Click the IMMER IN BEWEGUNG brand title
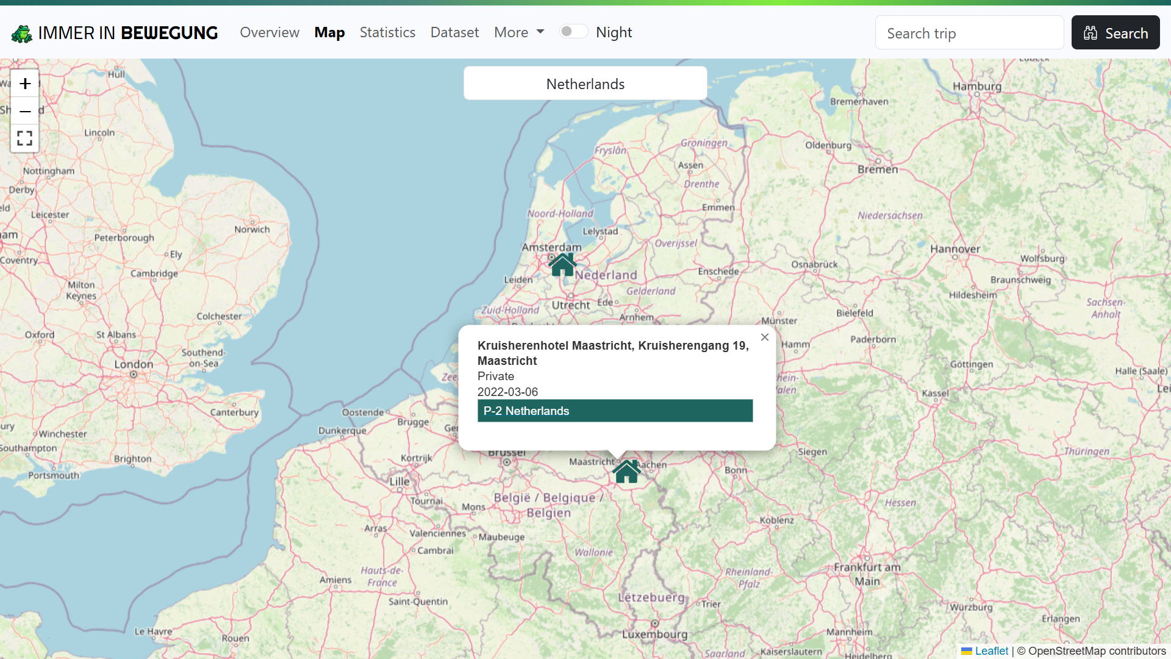1171x659 pixels. point(127,33)
